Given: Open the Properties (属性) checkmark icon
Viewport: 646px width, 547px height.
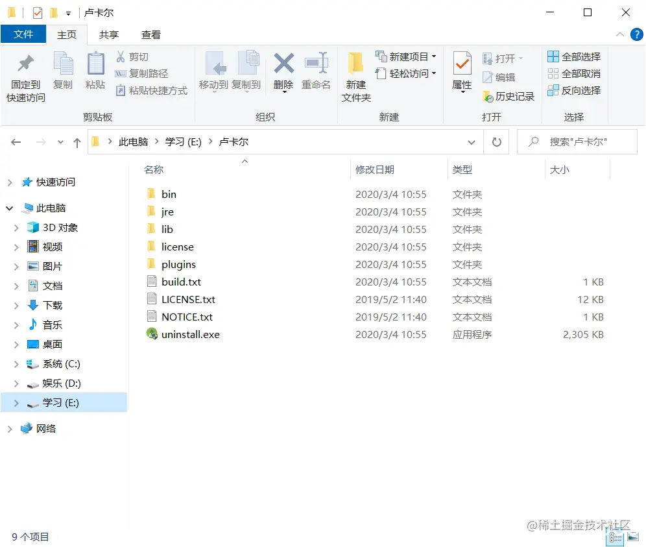Looking at the screenshot, I should pyautogui.click(x=462, y=64).
